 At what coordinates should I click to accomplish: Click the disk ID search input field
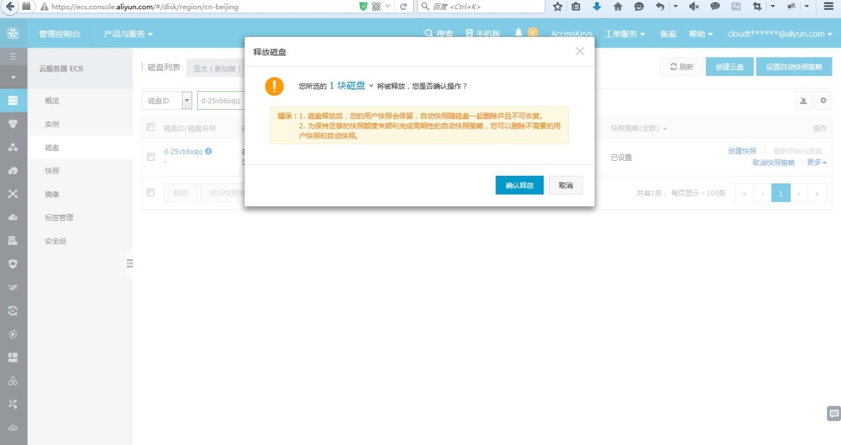[221, 101]
